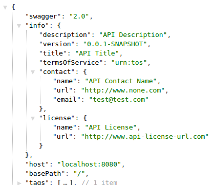The height and width of the screenshot is (185, 214).
Task: Click the "description" key
Action: (x=65, y=35)
